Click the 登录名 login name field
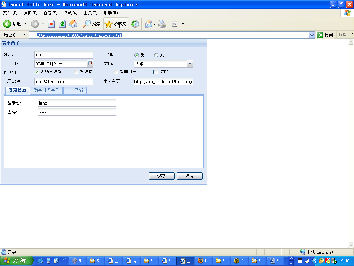 click(x=77, y=103)
